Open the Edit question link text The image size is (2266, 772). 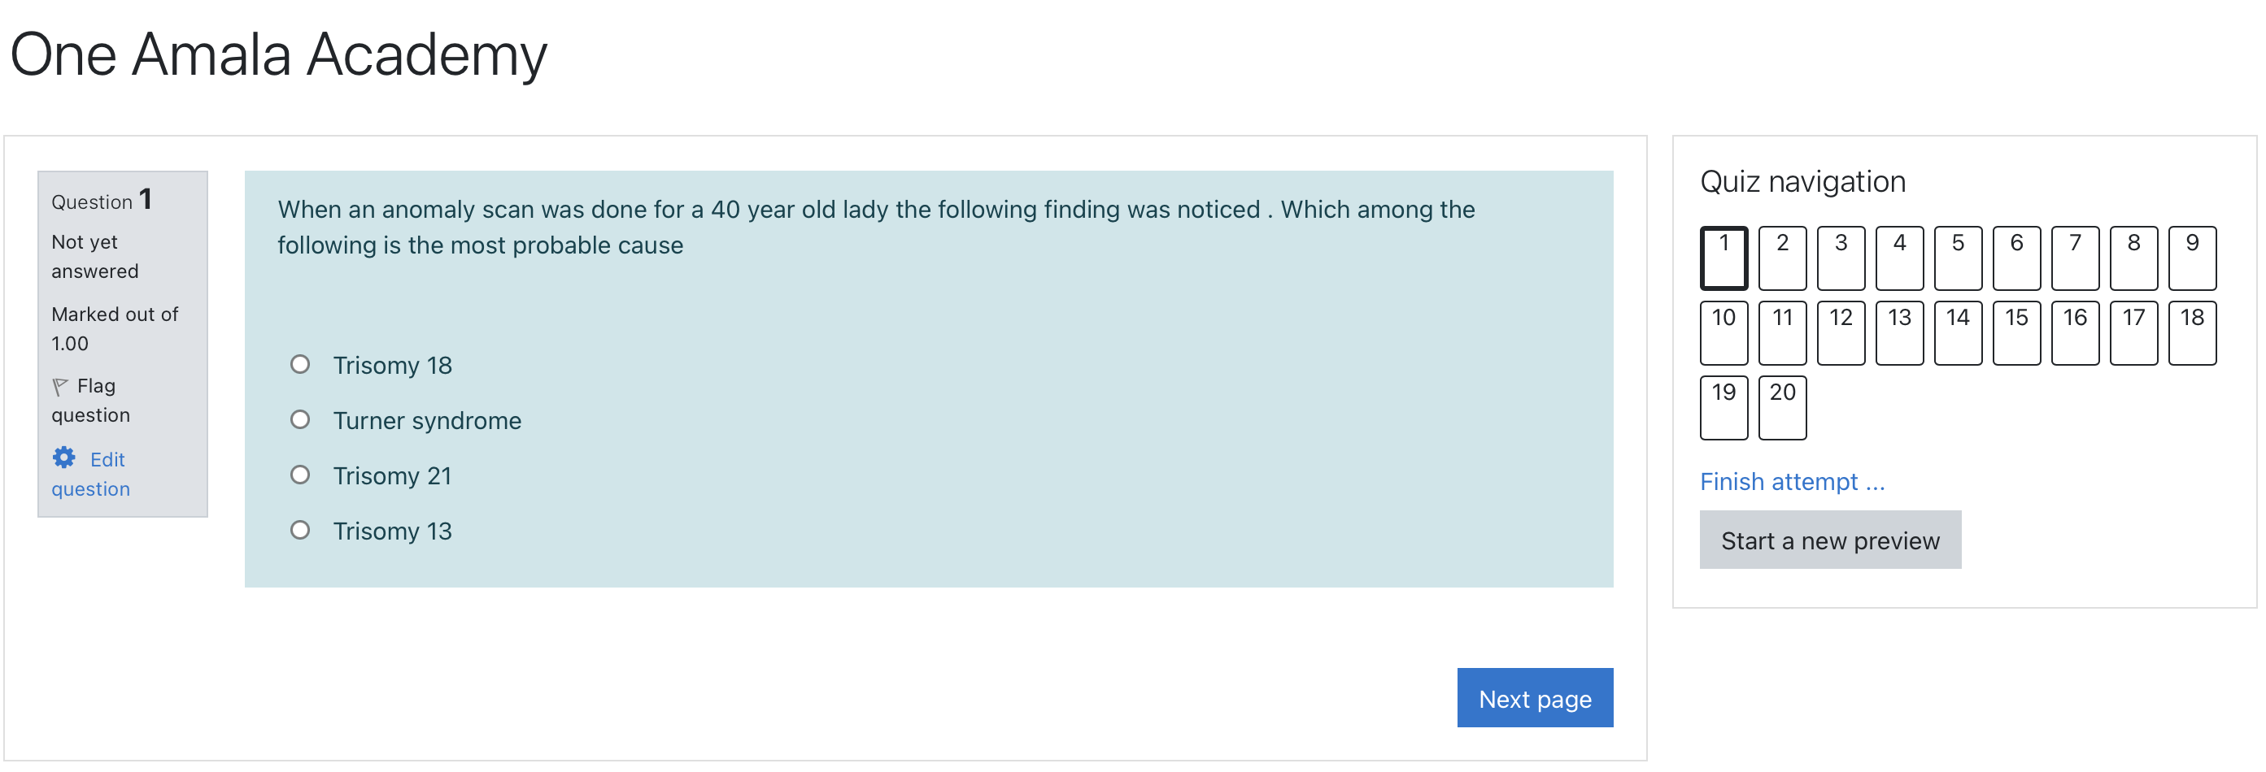(x=107, y=460)
